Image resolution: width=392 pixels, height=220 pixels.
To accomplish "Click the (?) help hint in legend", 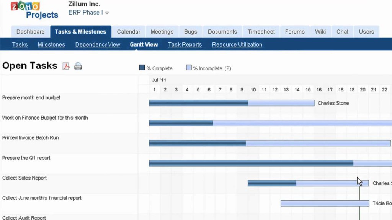I will tap(228, 68).
